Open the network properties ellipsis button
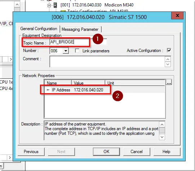Screen dimensions: 195x171 [x=169, y=82]
